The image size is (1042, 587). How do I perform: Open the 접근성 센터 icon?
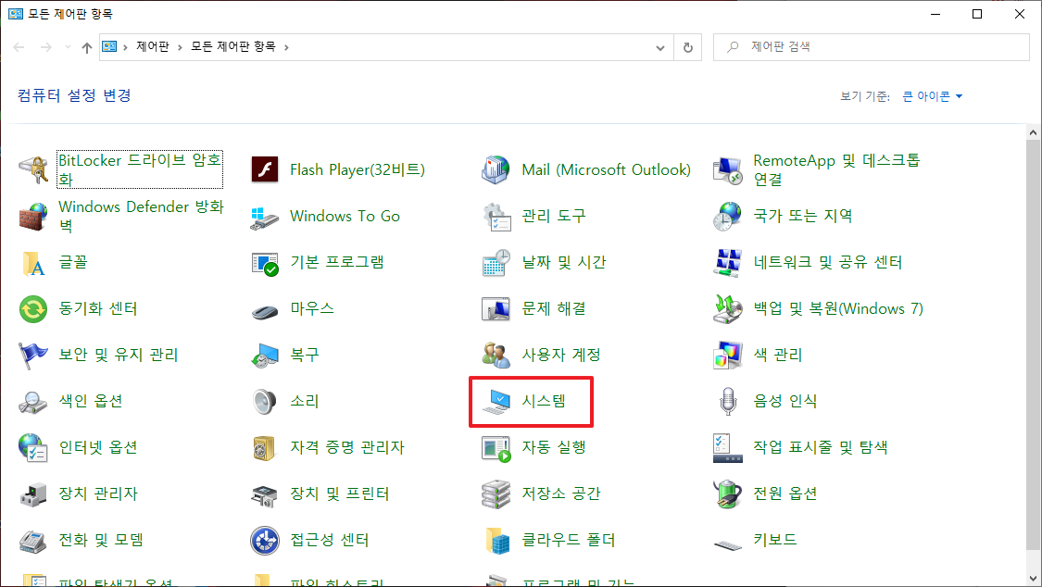[x=265, y=542]
